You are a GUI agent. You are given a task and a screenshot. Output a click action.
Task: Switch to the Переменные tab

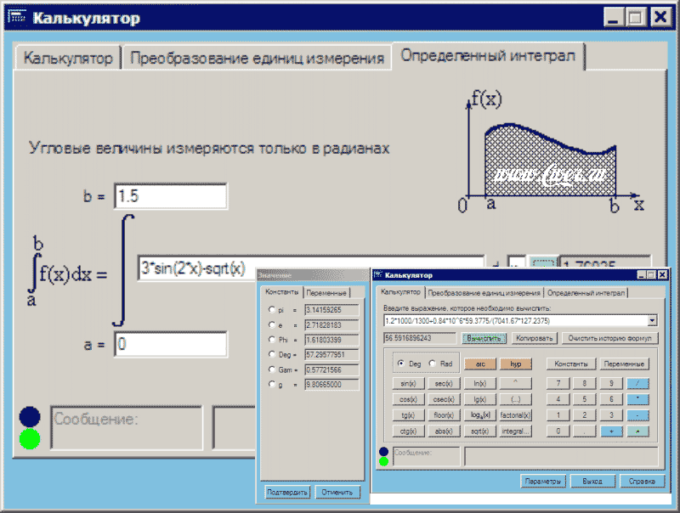click(326, 293)
